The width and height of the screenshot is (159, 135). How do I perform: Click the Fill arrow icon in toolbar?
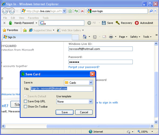(89, 23)
